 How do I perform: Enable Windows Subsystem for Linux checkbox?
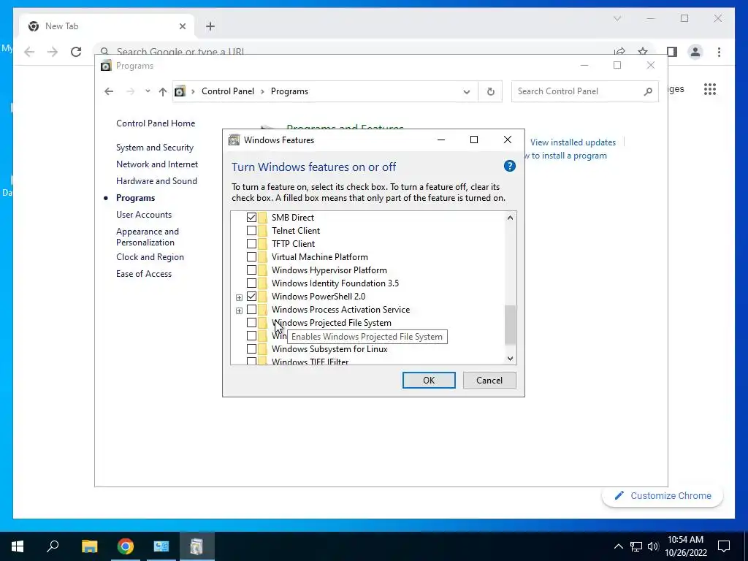click(x=251, y=348)
